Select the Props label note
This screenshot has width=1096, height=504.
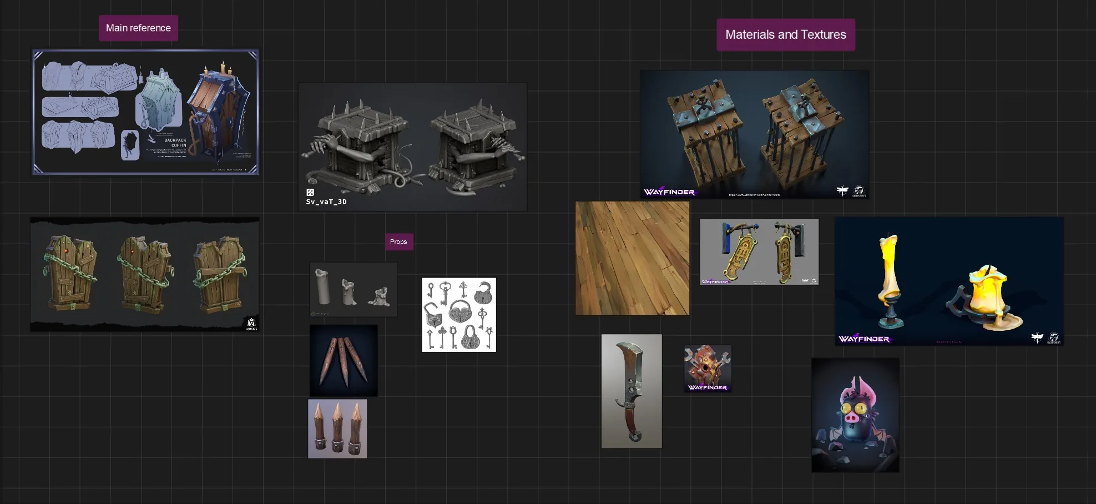[399, 241]
